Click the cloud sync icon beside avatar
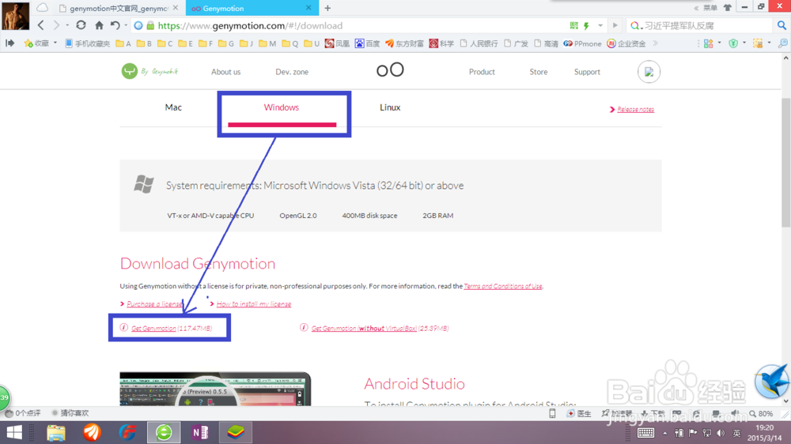This screenshot has width=791, height=444. click(43, 8)
